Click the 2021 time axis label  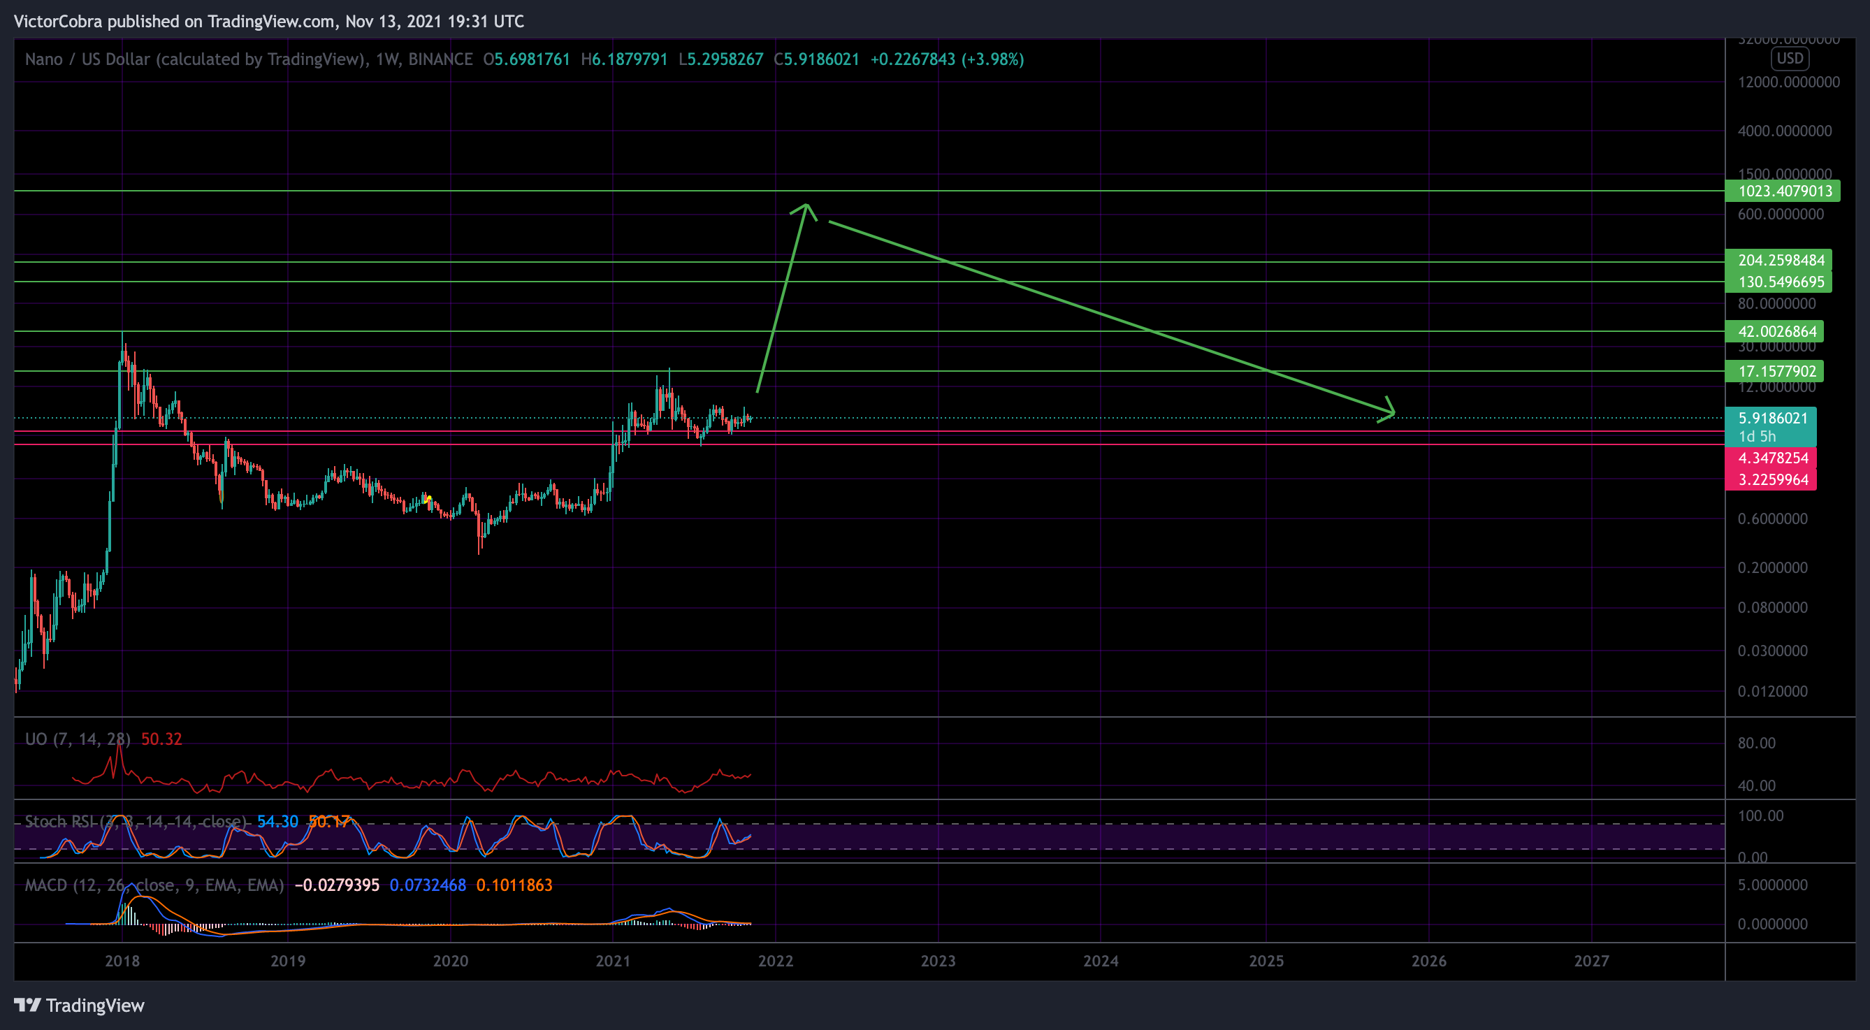[x=614, y=961]
